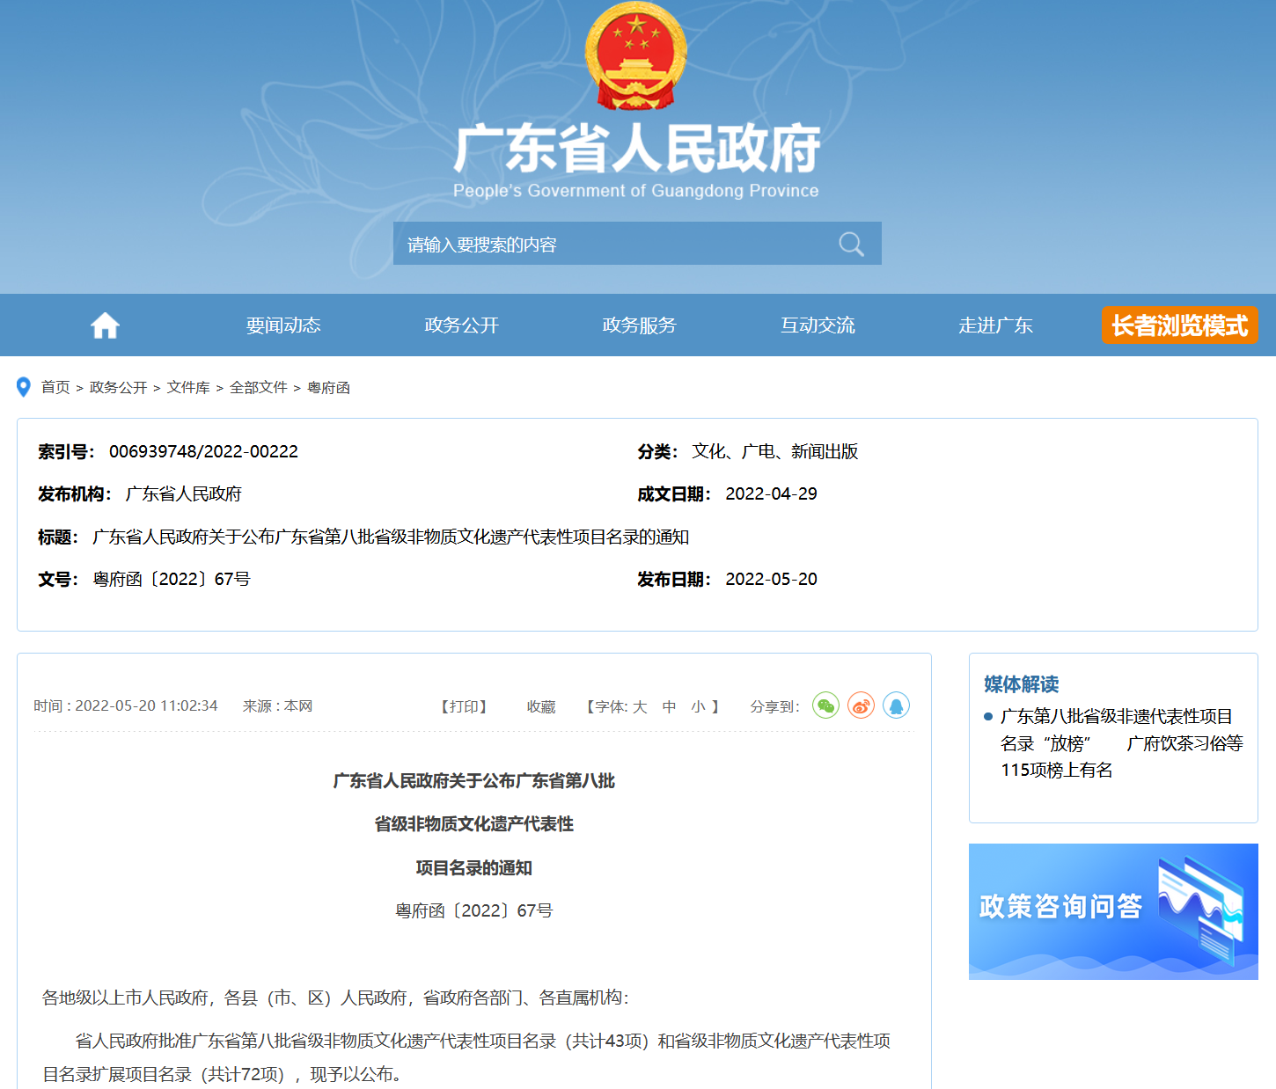The height and width of the screenshot is (1089, 1276).
Task: Open the 要闻动态 menu
Action: (x=283, y=325)
